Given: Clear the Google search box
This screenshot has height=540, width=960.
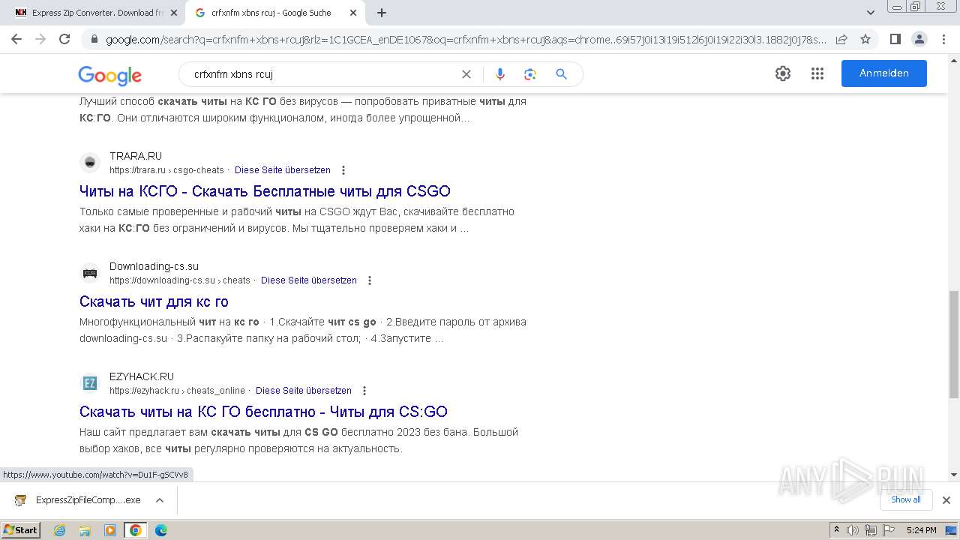Looking at the screenshot, I should click(466, 74).
